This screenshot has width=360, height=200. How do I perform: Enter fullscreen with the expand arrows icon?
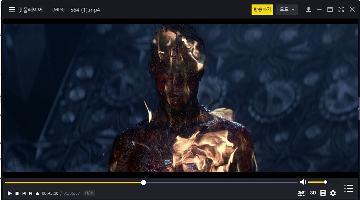(341, 9)
